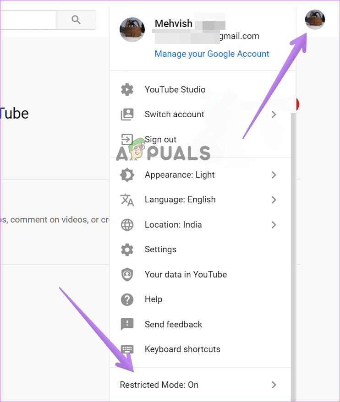The width and height of the screenshot is (340, 402).
Task: Click the Help question mark icon
Action: [127, 299]
